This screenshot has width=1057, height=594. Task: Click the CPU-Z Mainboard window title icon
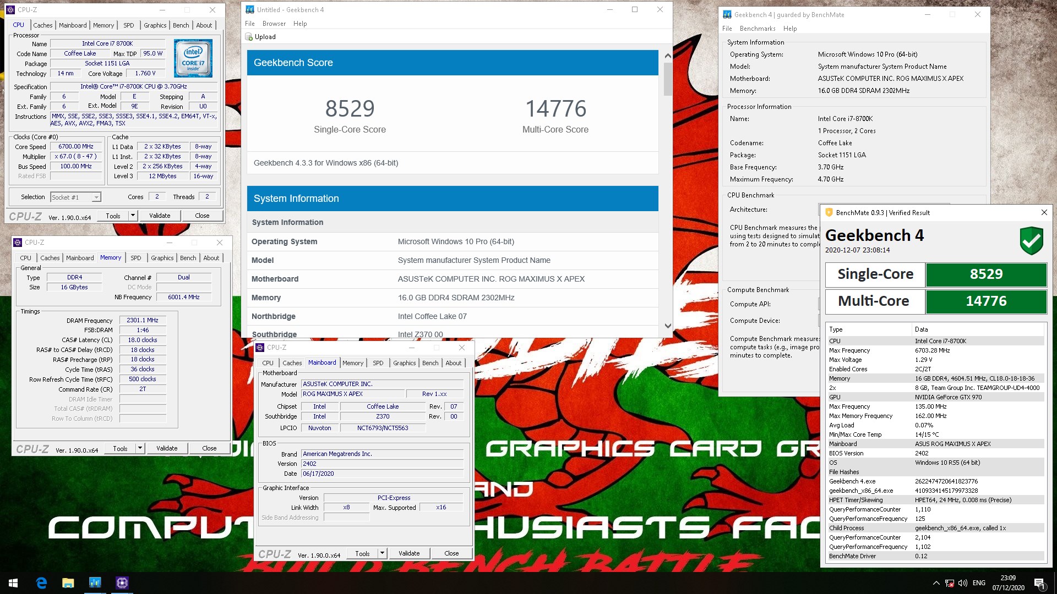click(x=260, y=348)
